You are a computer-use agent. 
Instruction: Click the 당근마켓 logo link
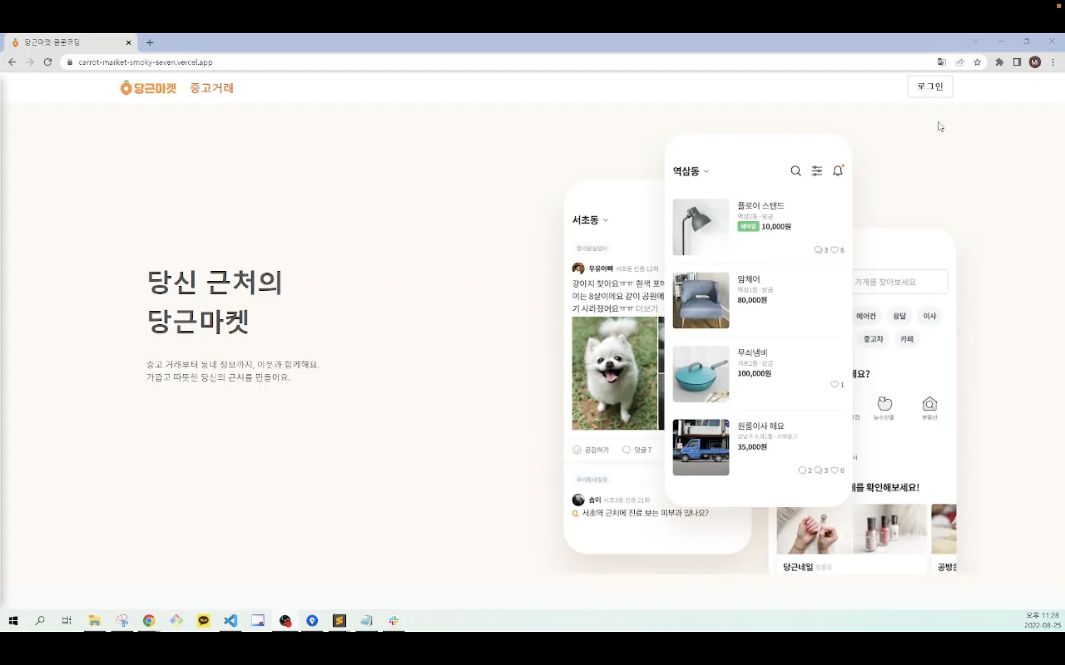pyautogui.click(x=148, y=88)
